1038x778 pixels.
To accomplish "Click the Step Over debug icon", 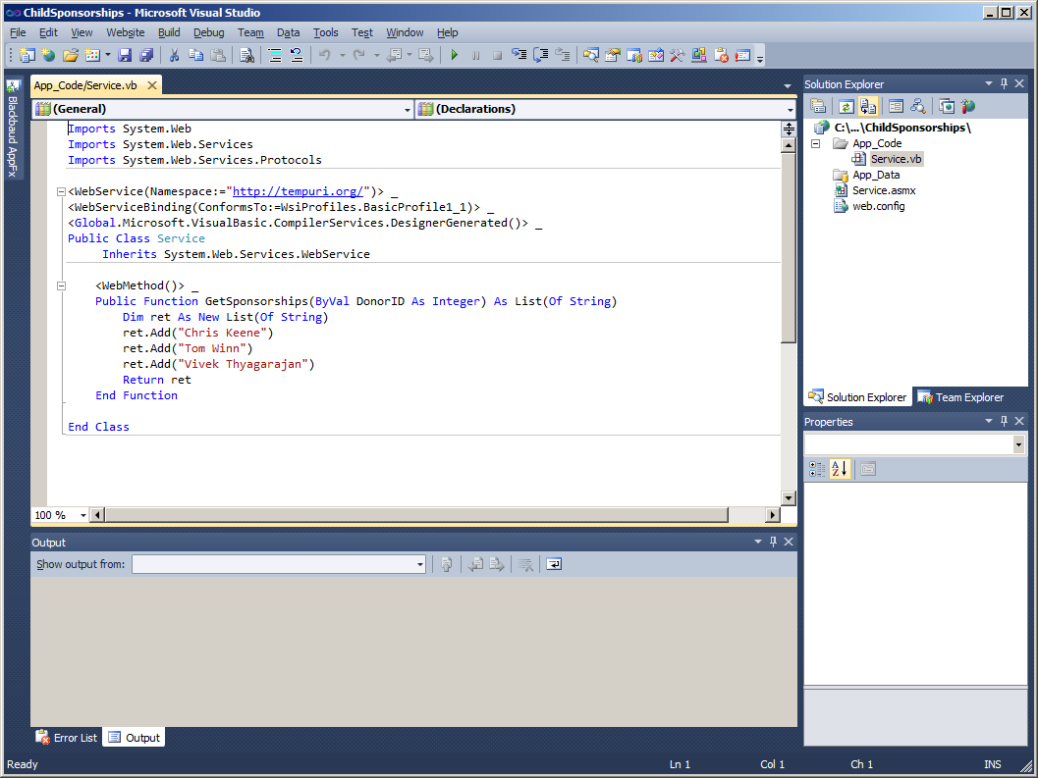I will [541, 56].
